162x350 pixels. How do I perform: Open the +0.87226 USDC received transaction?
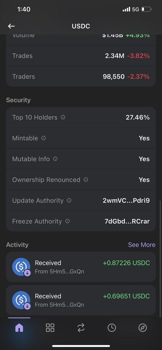coord(81,267)
